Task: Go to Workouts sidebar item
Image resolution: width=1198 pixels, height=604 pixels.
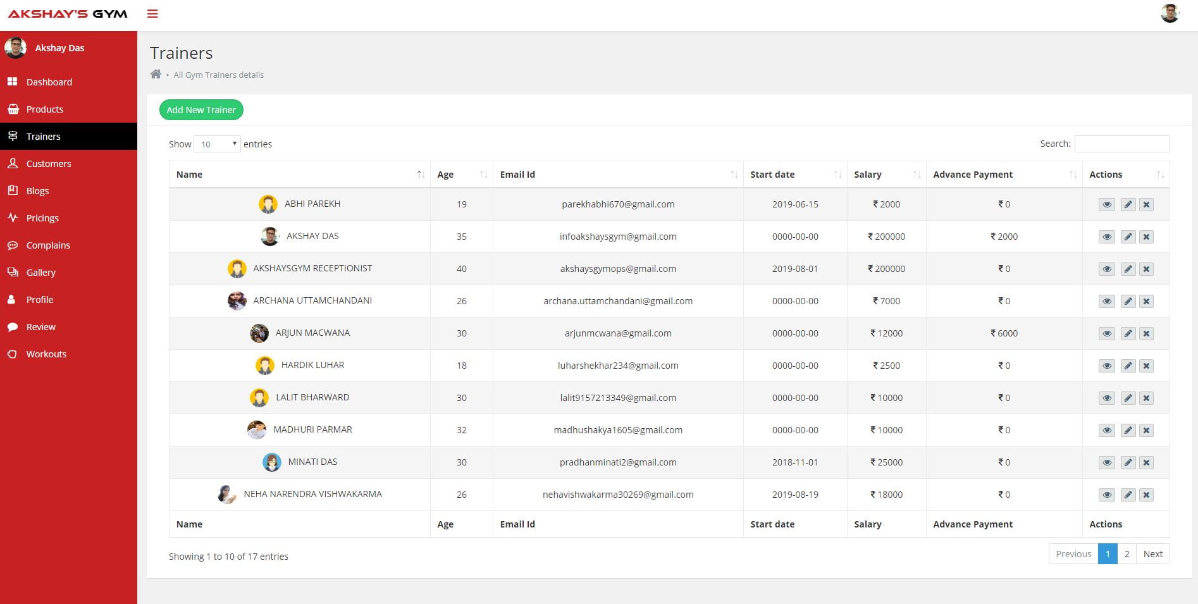Action: tap(46, 354)
